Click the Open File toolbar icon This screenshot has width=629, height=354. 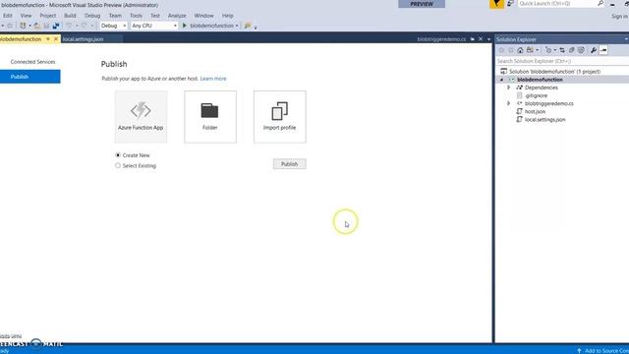tap(37, 26)
